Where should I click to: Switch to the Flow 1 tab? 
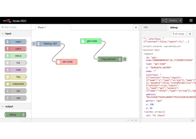(53, 27)
